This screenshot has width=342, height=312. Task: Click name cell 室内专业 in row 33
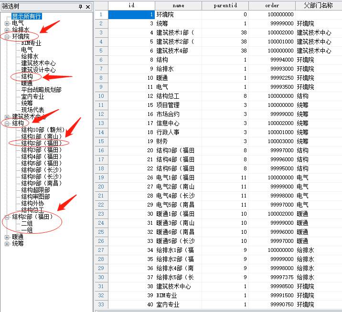(179, 304)
